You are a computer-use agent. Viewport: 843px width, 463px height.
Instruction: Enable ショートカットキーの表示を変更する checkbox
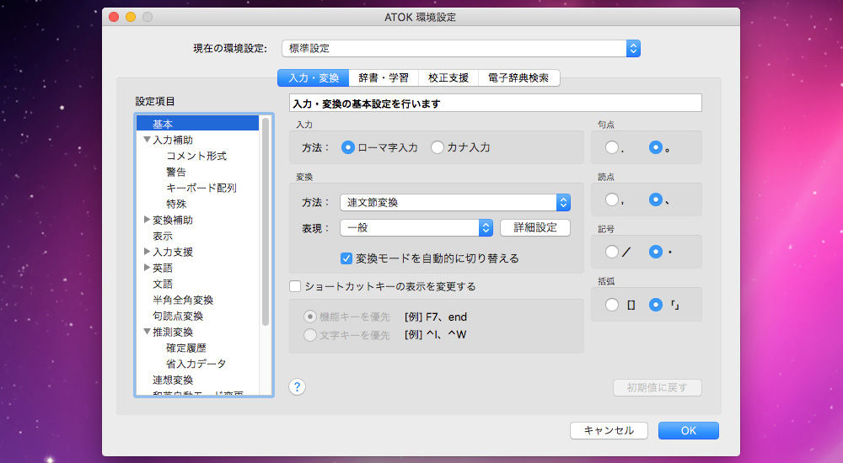click(x=294, y=286)
